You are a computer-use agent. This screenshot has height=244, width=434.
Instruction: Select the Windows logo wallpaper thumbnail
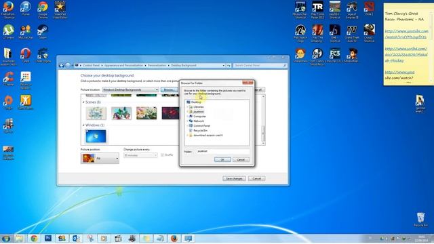[96, 136]
